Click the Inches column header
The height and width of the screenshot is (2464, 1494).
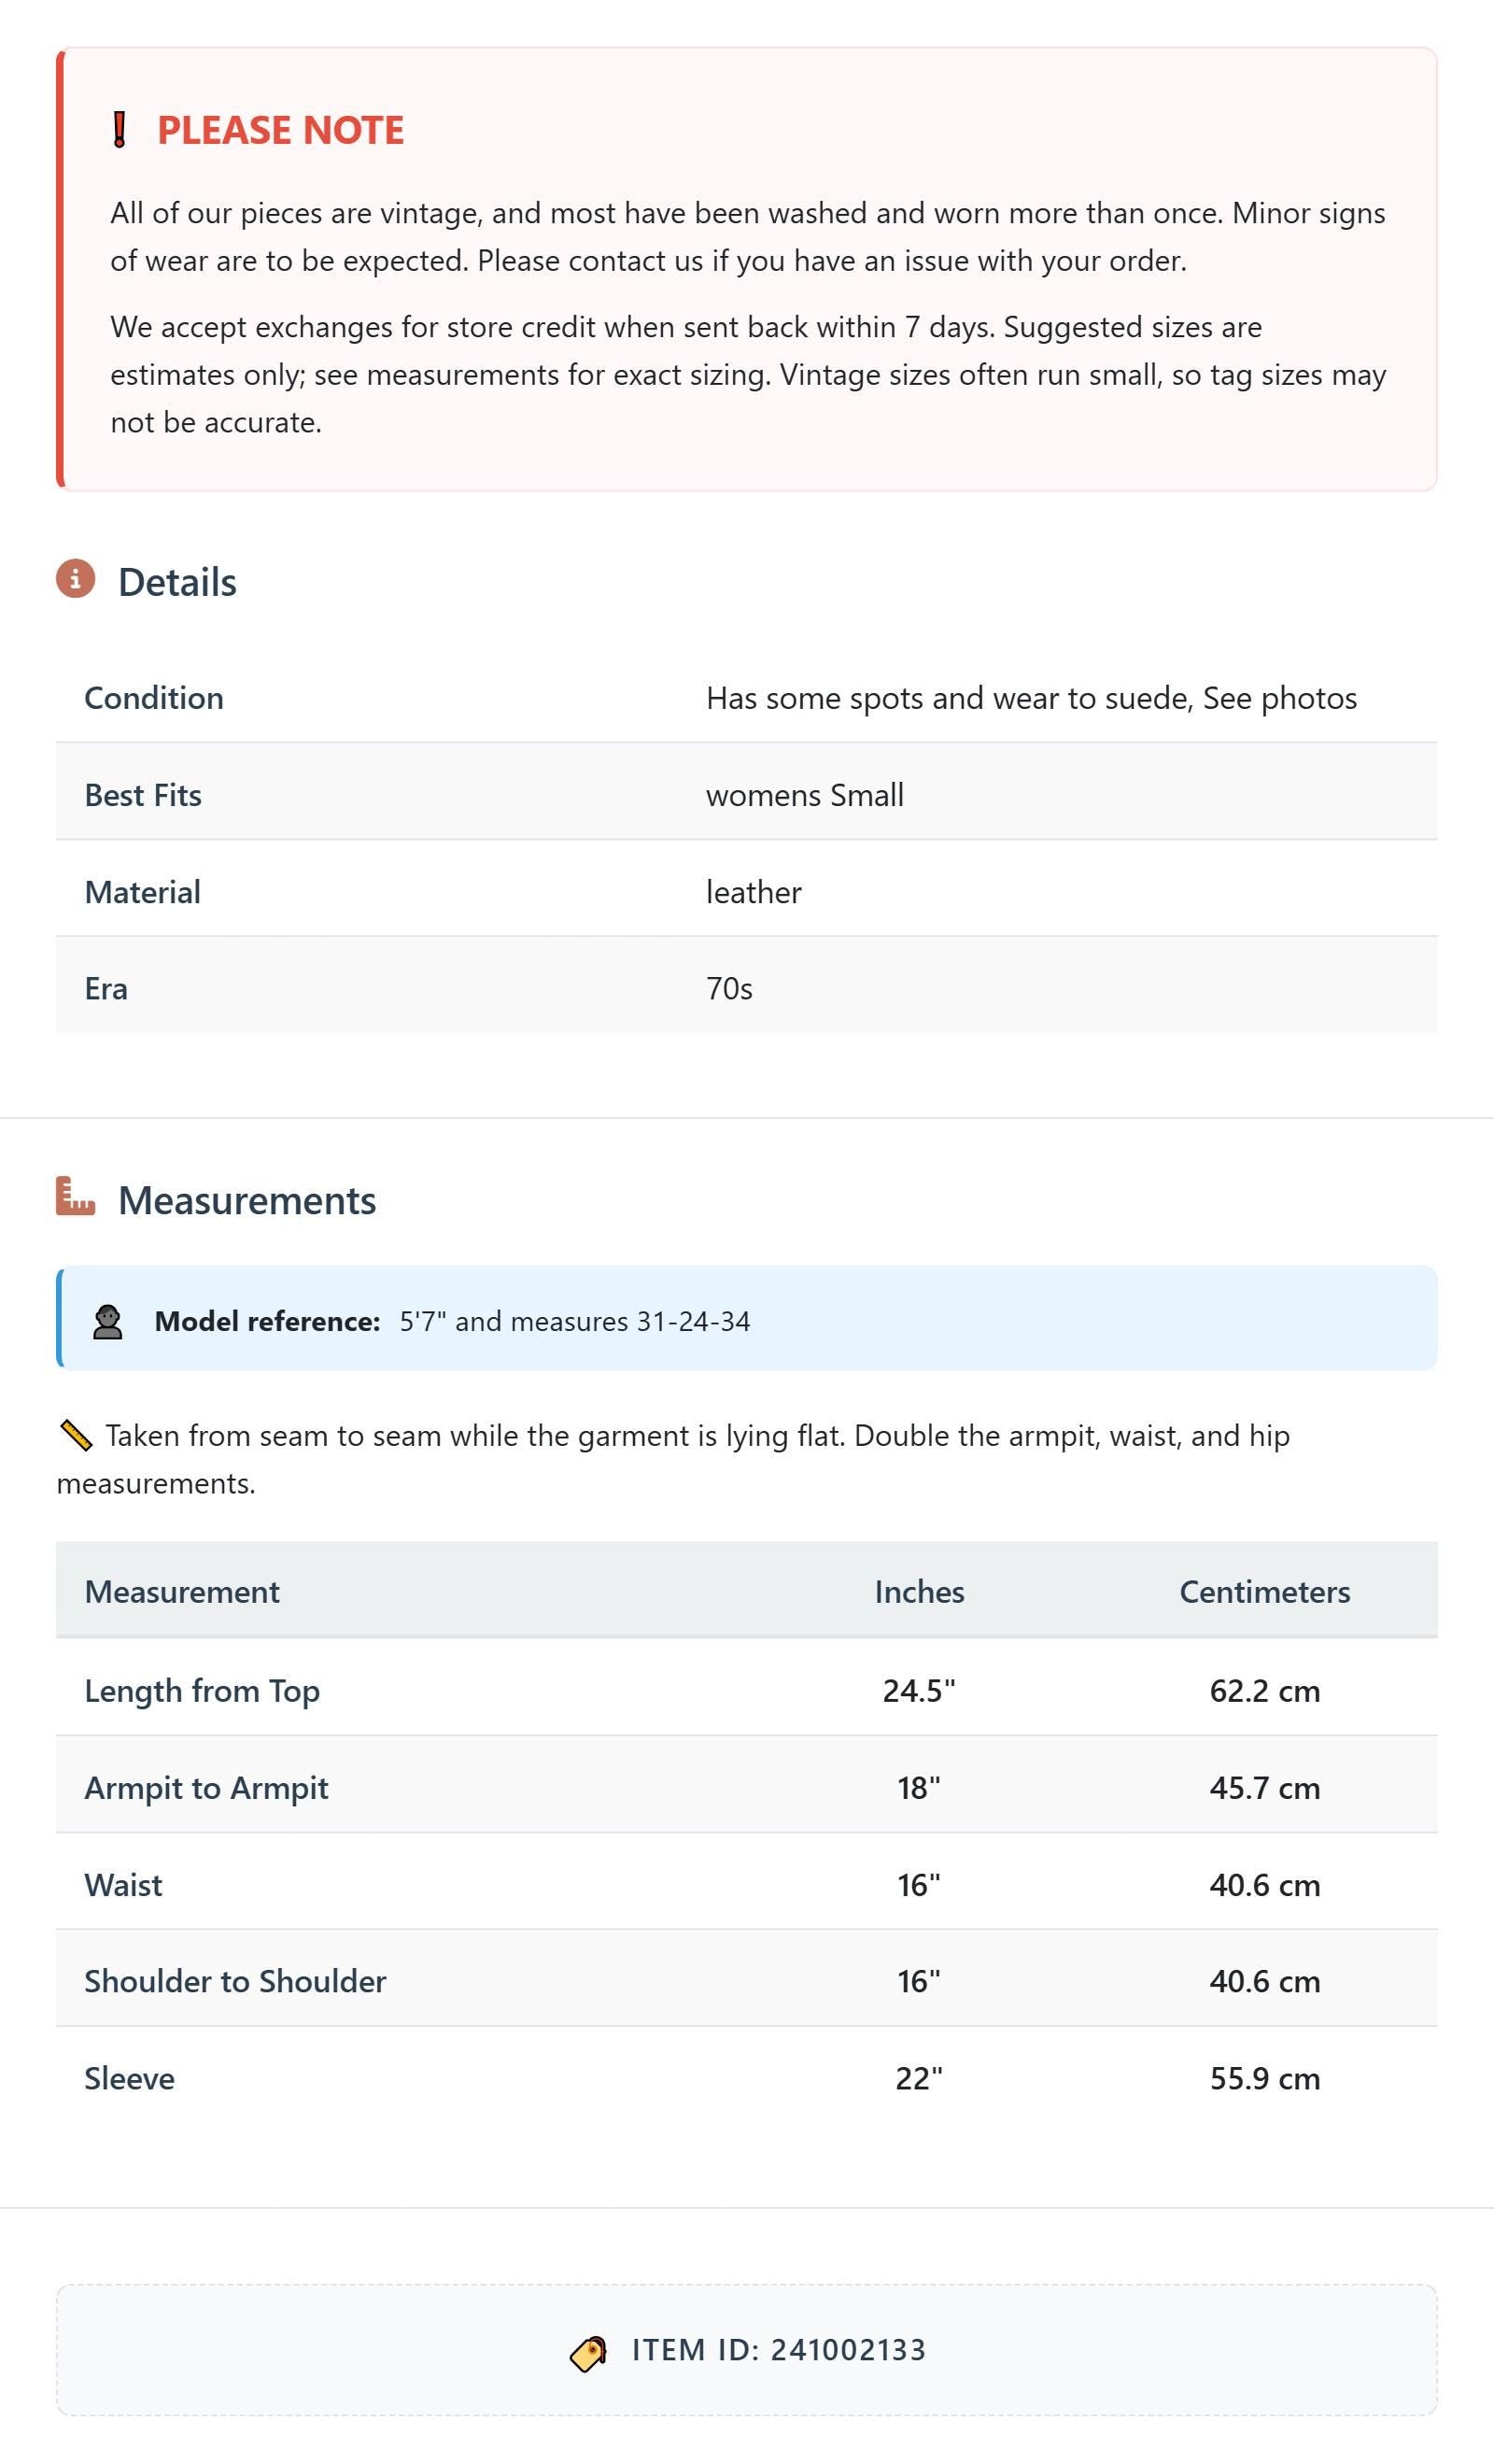click(x=919, y=1592)
